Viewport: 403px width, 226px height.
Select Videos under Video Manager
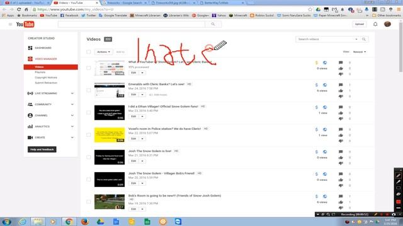[50, 67]
